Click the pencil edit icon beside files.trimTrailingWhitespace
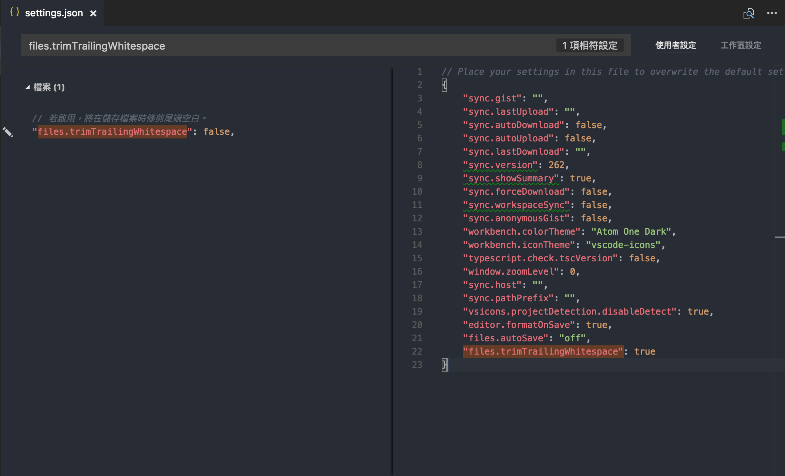The height and width of the screenshot is (476, 785). tap(8, 132)
